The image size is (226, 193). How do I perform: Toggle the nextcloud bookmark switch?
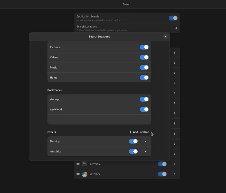coord(144,109)
